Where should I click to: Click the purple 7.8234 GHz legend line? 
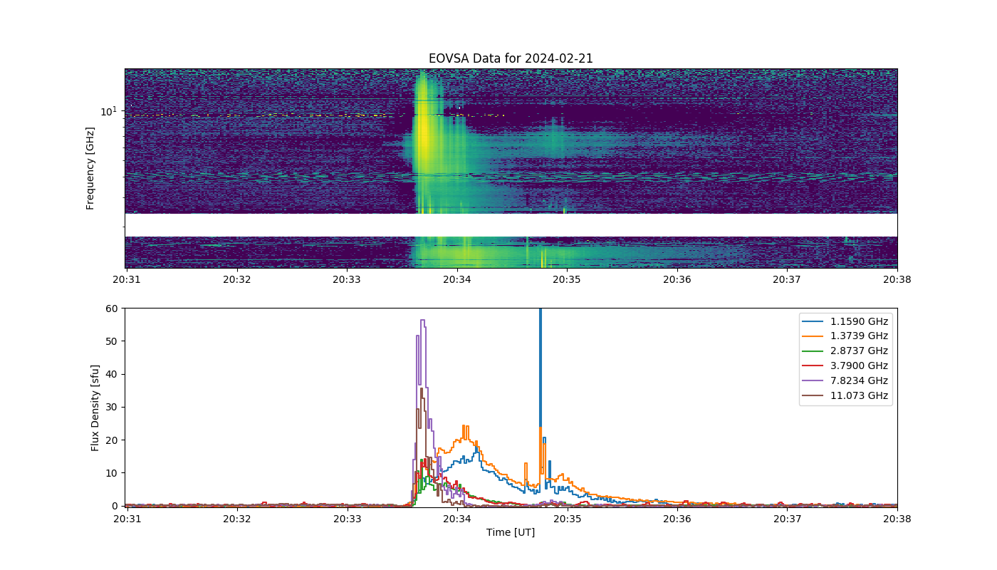pos(813,381)
